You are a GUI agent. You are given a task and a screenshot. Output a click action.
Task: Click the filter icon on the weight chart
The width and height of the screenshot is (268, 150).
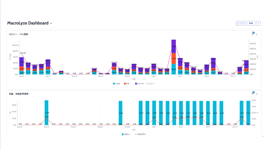click(252, 94)
